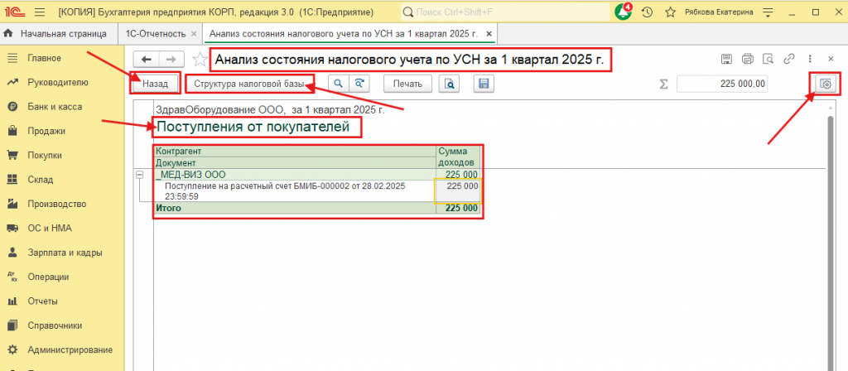Close the 1С-Отчетность tab
The width and height of the screenshot is (848, 371).
tap(194, 33)
